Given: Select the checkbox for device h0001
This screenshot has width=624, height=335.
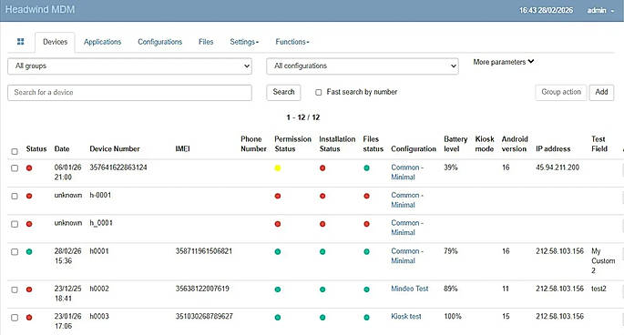Looking at the screenshot, I should (15, 252).
